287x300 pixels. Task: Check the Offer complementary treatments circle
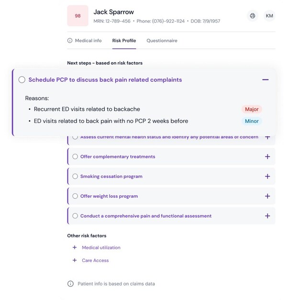click(x=75, y=156)
